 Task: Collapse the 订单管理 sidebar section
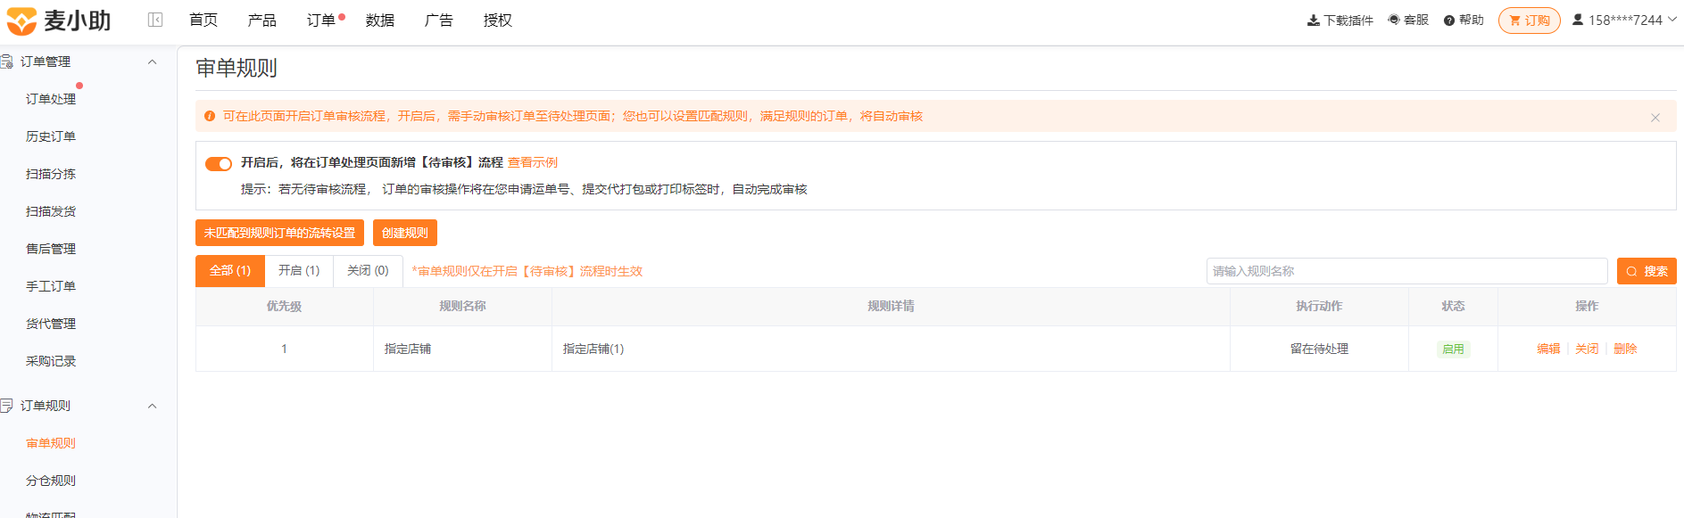pos(152,62)
